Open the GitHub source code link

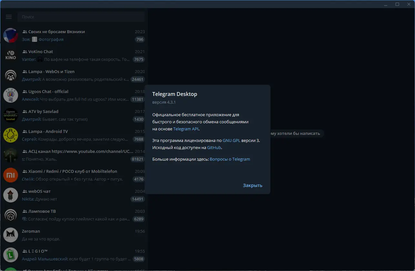click(x=214, y=147)
